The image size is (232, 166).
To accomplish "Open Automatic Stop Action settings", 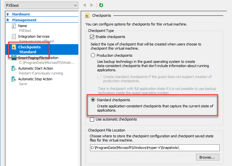I will 35,79.
